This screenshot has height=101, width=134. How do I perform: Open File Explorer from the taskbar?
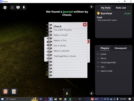click(x=61, y=99)
